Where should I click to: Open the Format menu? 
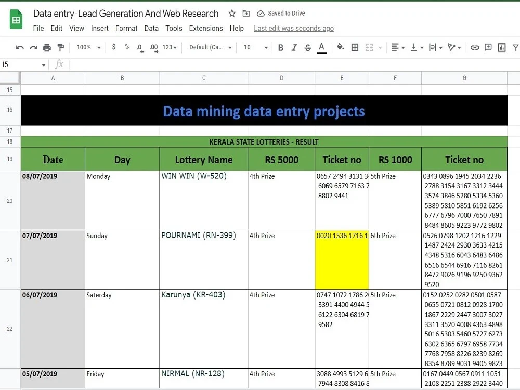click(126, 28)
